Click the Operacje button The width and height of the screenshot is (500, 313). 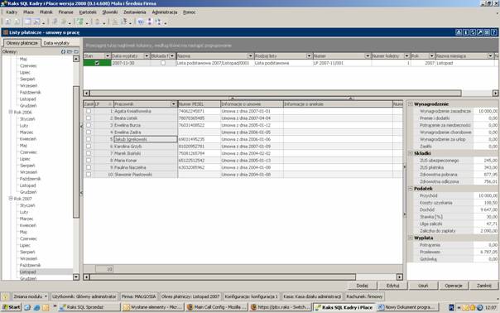coord(454,286)
